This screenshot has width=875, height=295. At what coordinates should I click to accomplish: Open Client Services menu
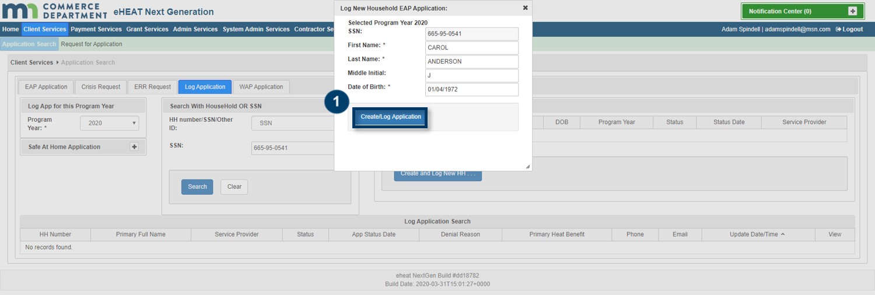tap(45, 29)
